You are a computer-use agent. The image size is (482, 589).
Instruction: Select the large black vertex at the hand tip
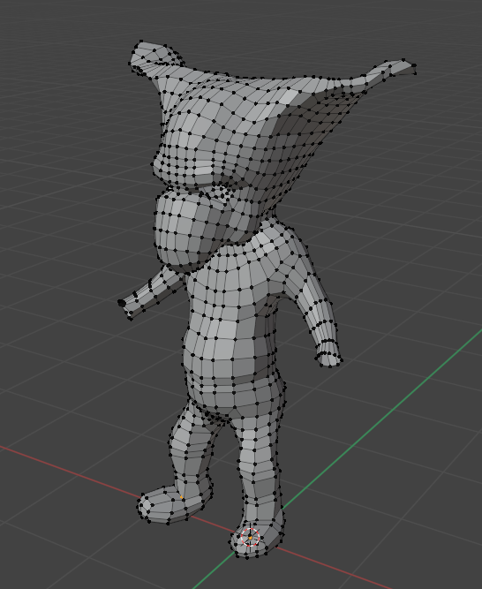121,302
